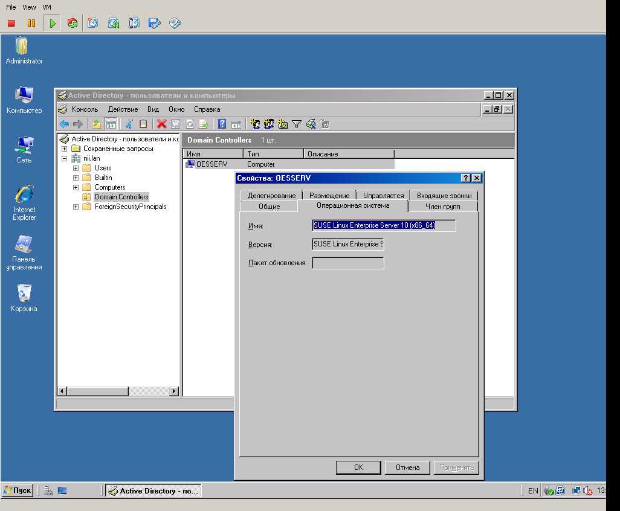Click the green play button for the VM
The image size is (620, 511).
point(52,24)
